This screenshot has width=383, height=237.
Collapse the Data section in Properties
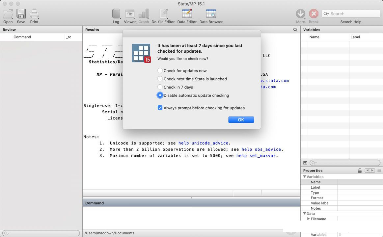(x=304, y=213)
